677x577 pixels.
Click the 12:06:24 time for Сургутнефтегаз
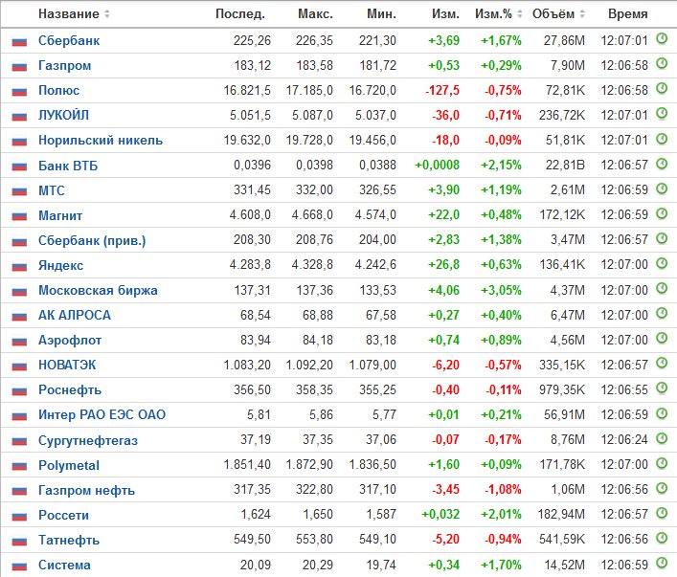tap(624, 440)
